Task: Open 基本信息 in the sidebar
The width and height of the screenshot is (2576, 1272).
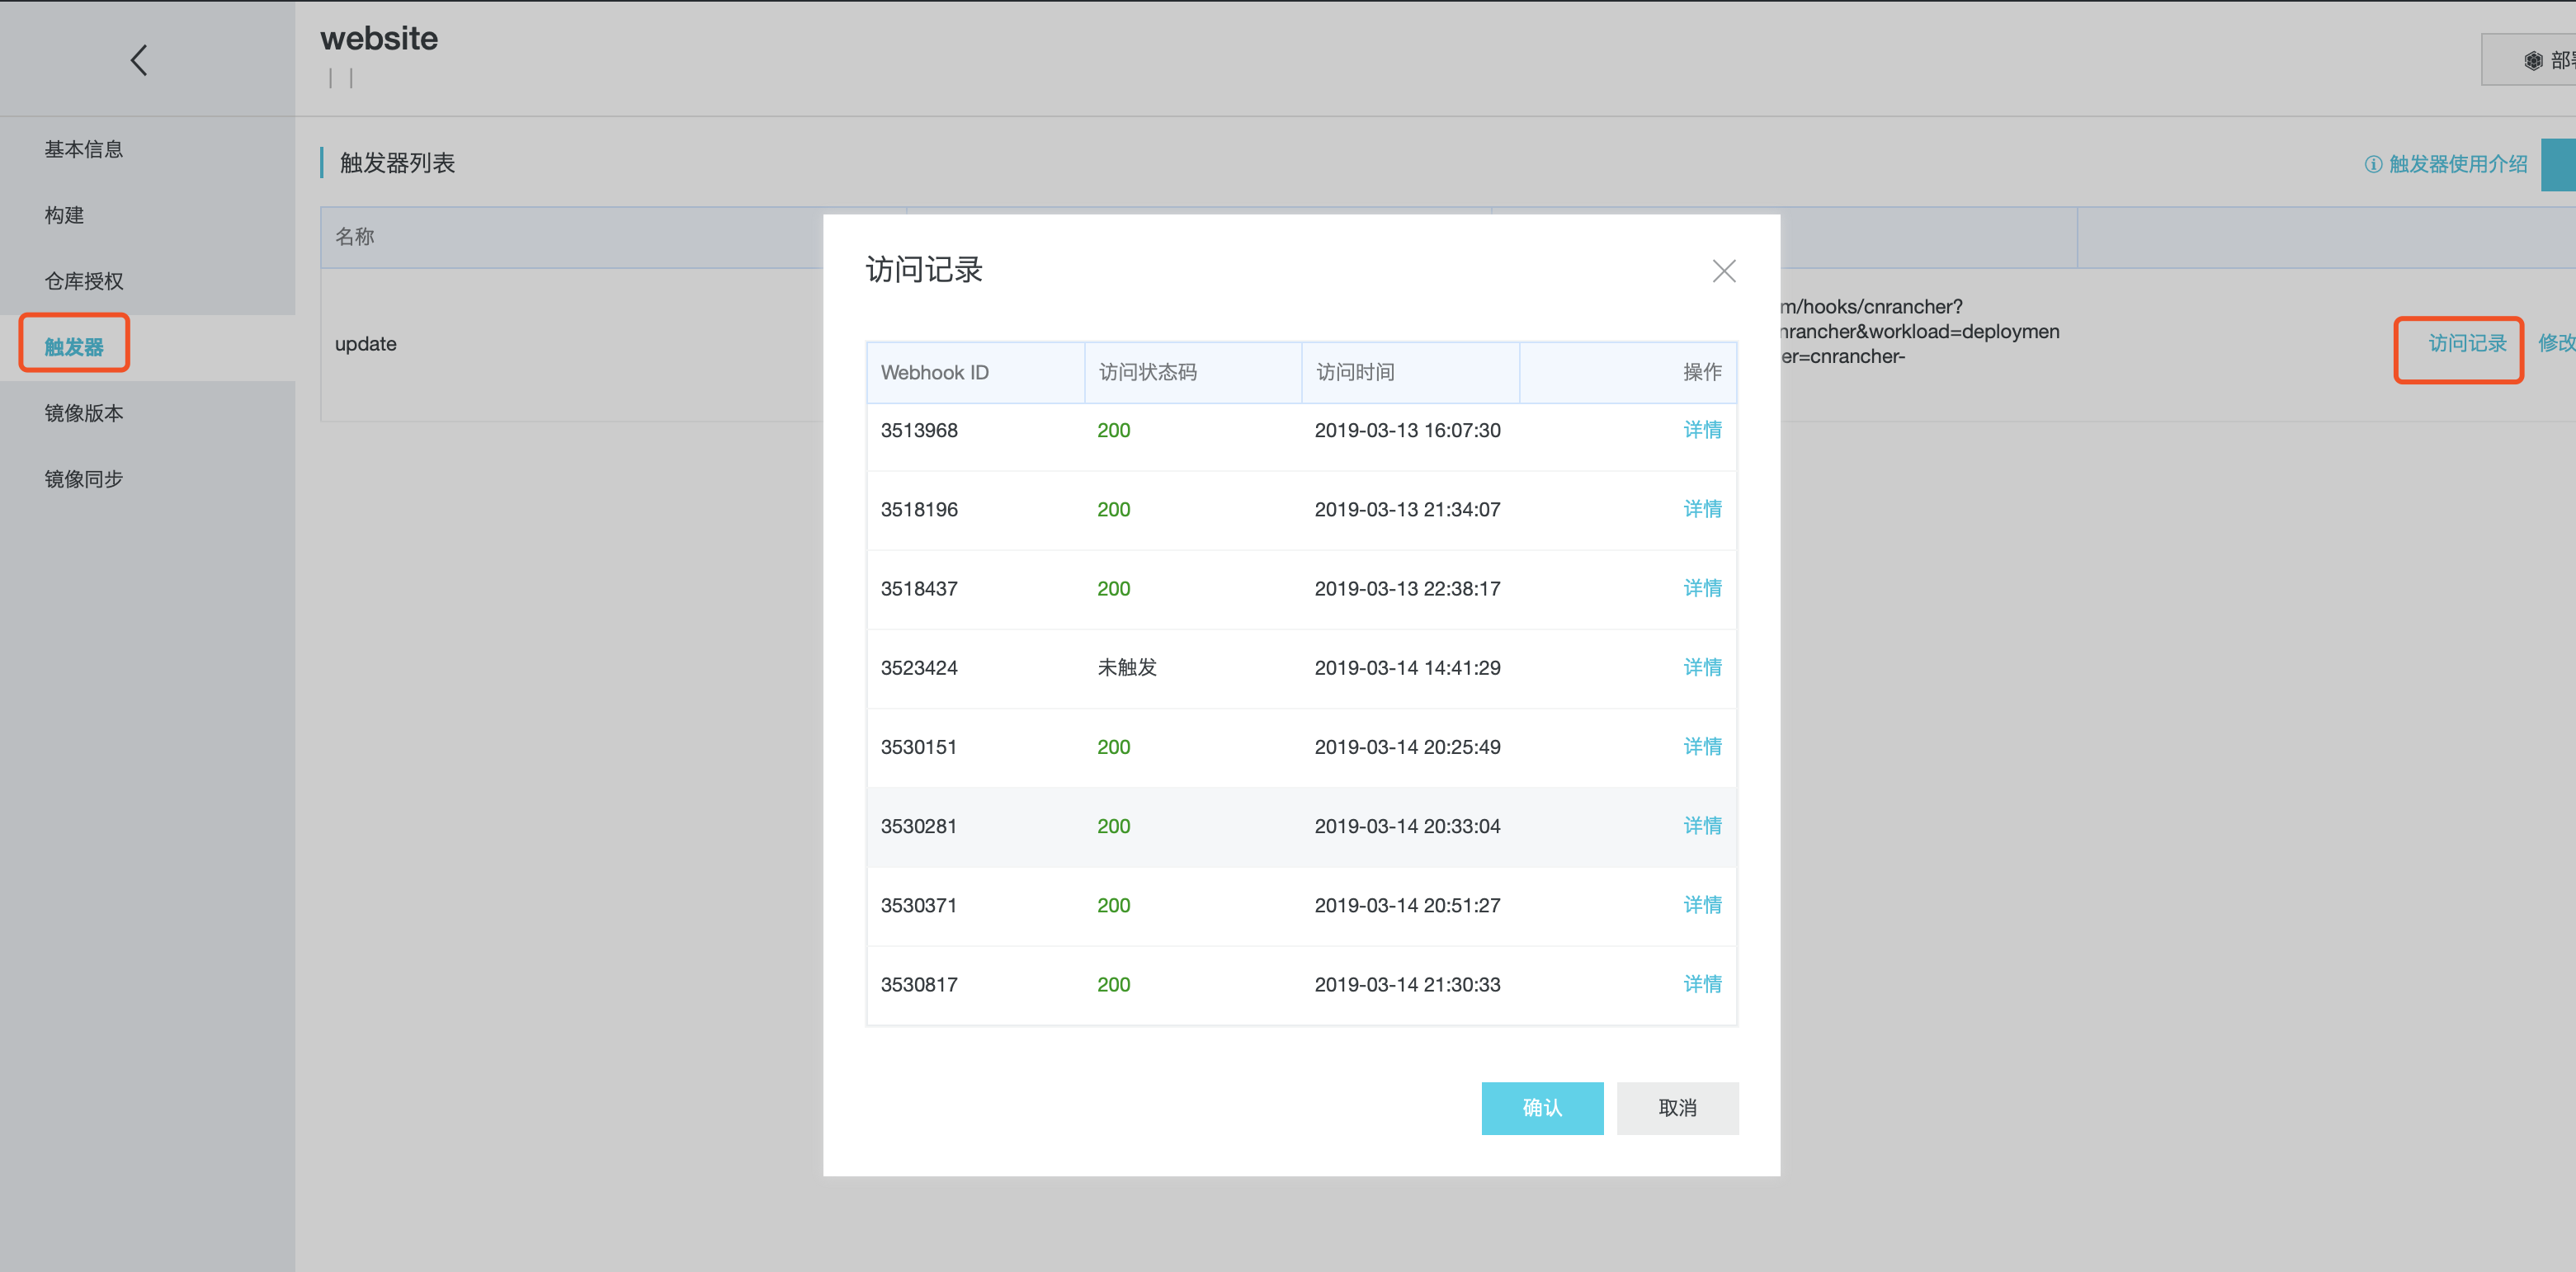Action: coord(84,149)
